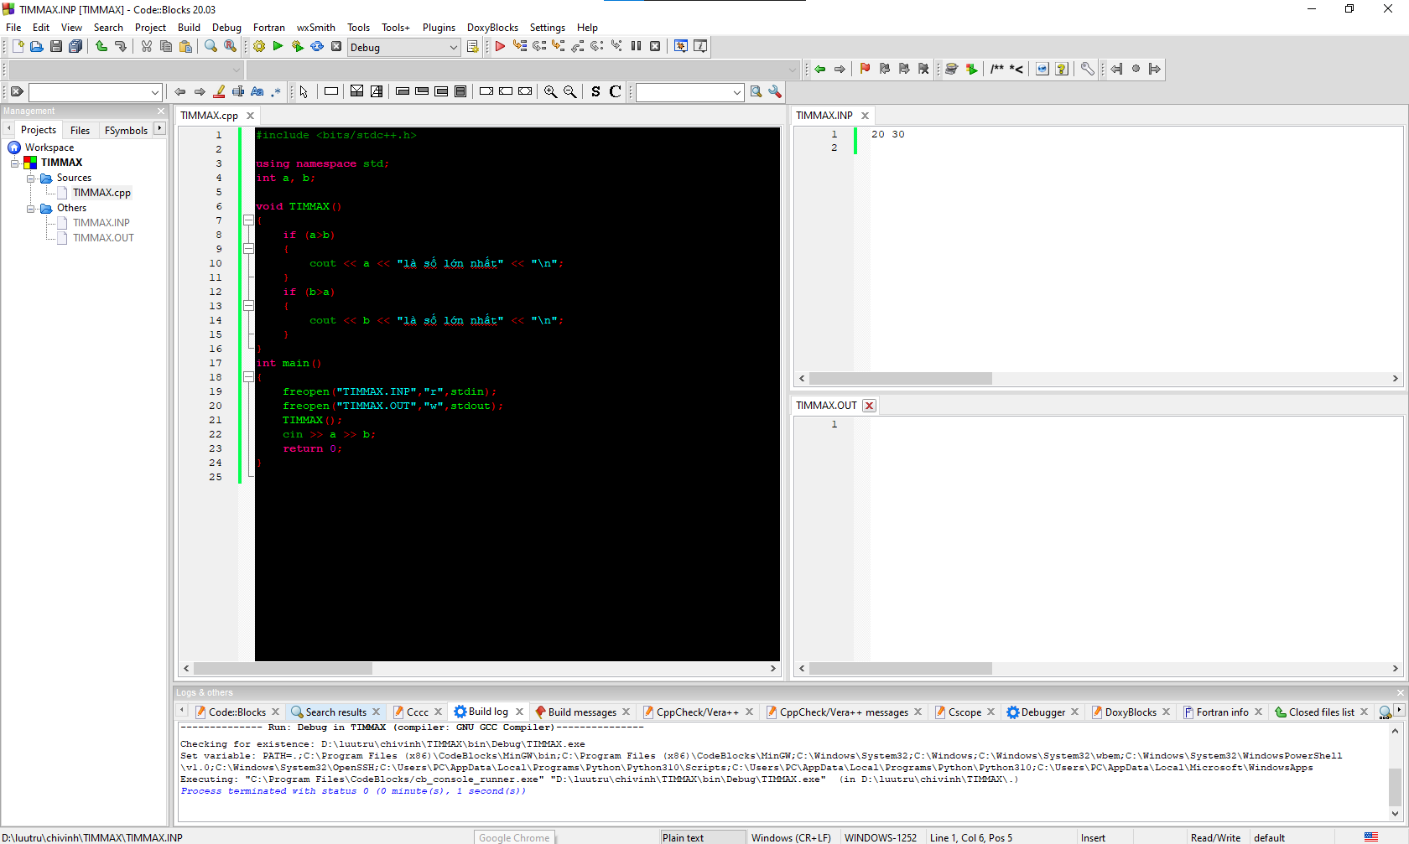Image resolution: width=1409 pixels, height=844 pixels.
Task: Close the TIMMAX.cpp editor tab
Action: 250,116
